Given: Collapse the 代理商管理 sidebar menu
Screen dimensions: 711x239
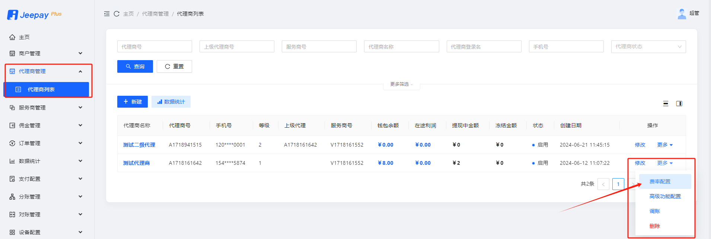Looking at the screenshot, I should pyautogui.click(x=47, y=71).
